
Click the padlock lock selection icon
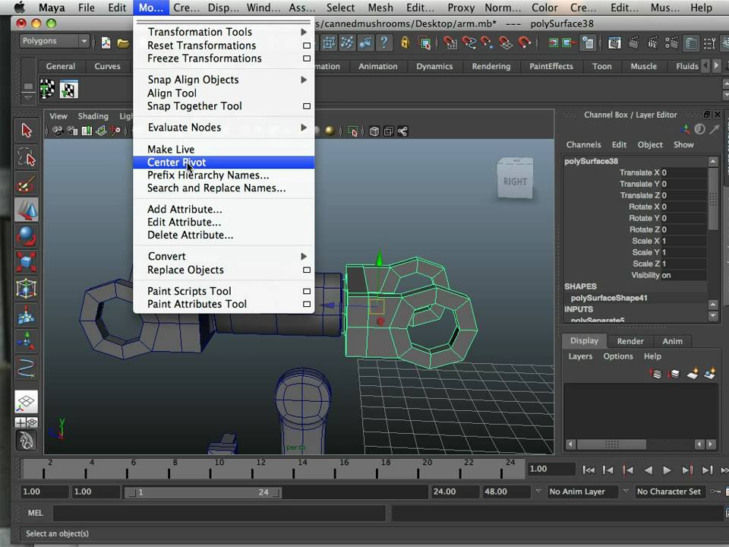click(x=405, y=43)
